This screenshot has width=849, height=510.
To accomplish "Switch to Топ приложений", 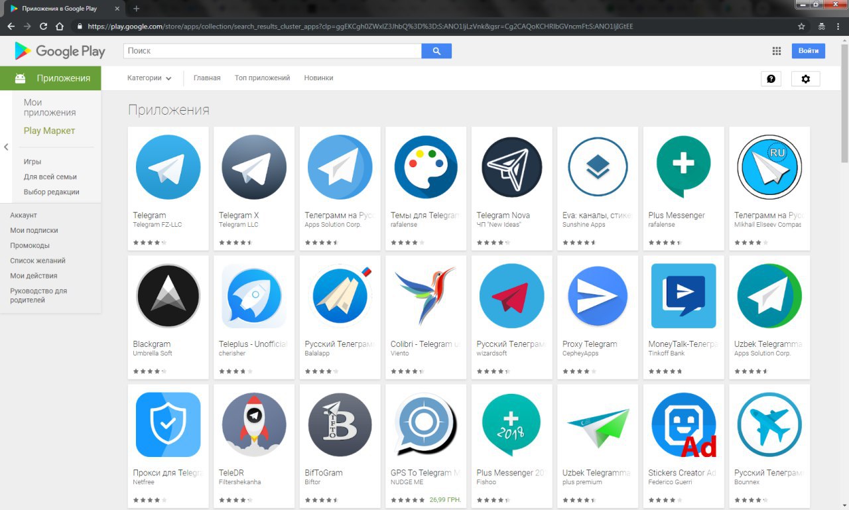I will coord(262,78).
